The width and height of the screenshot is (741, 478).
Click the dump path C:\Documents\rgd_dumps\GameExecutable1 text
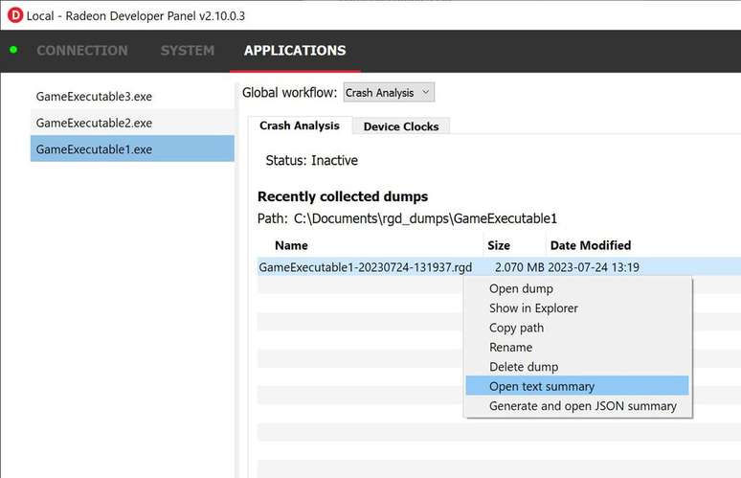coord(425,219)
